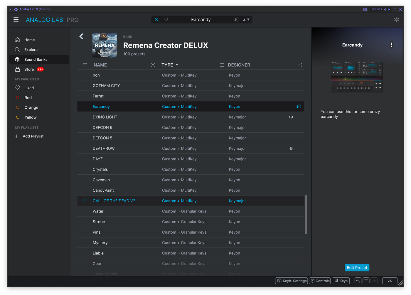
Task: Open the three-dot menu next to Earcandy
Action: tap(391, 45)
